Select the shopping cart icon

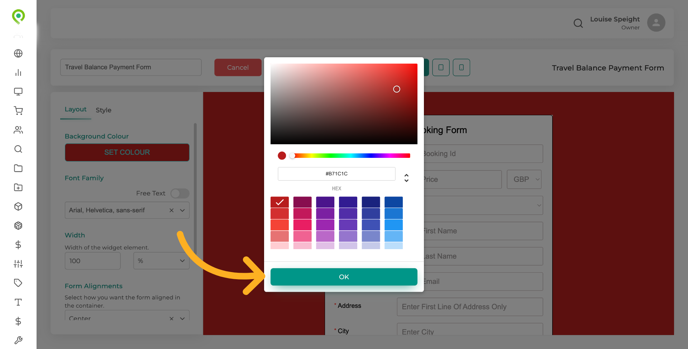(x=18, y=111)
